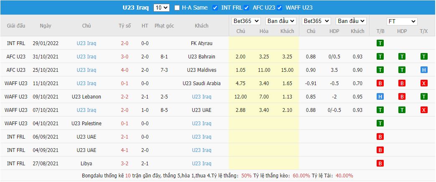This screenshot has width=436, height=182.
Task: Disable the AFC U23 filter checkbox
Action: tap(247, 8)
